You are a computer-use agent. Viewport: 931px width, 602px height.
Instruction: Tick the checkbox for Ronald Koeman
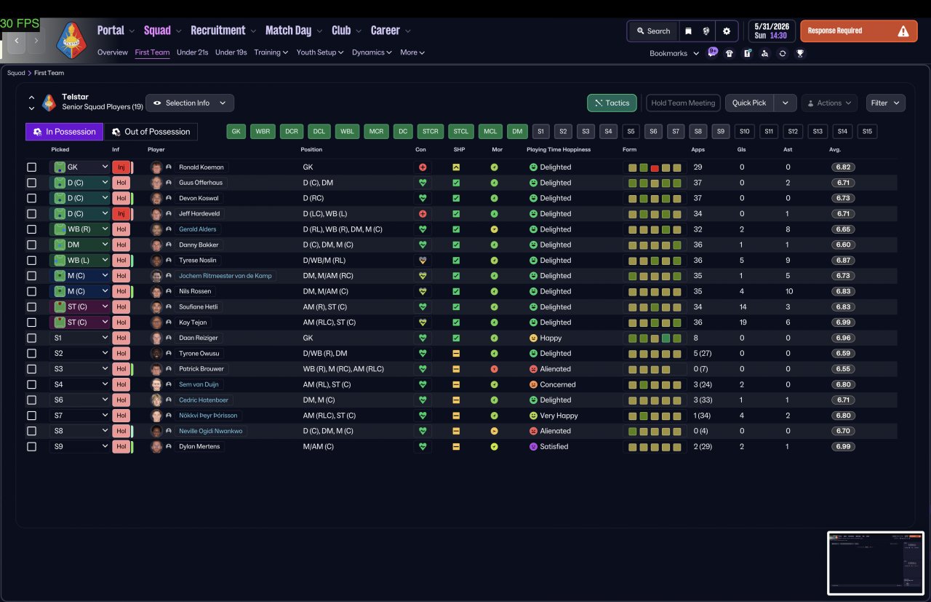31,167
